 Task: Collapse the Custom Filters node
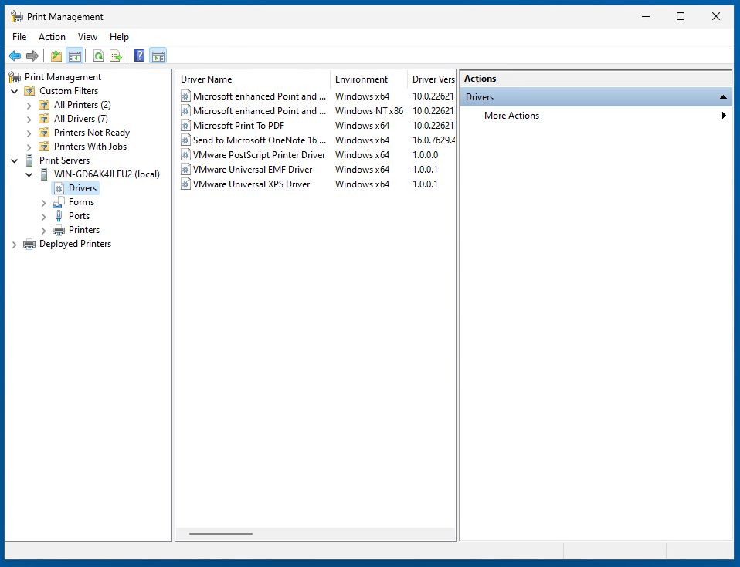[x=15, y=91]
